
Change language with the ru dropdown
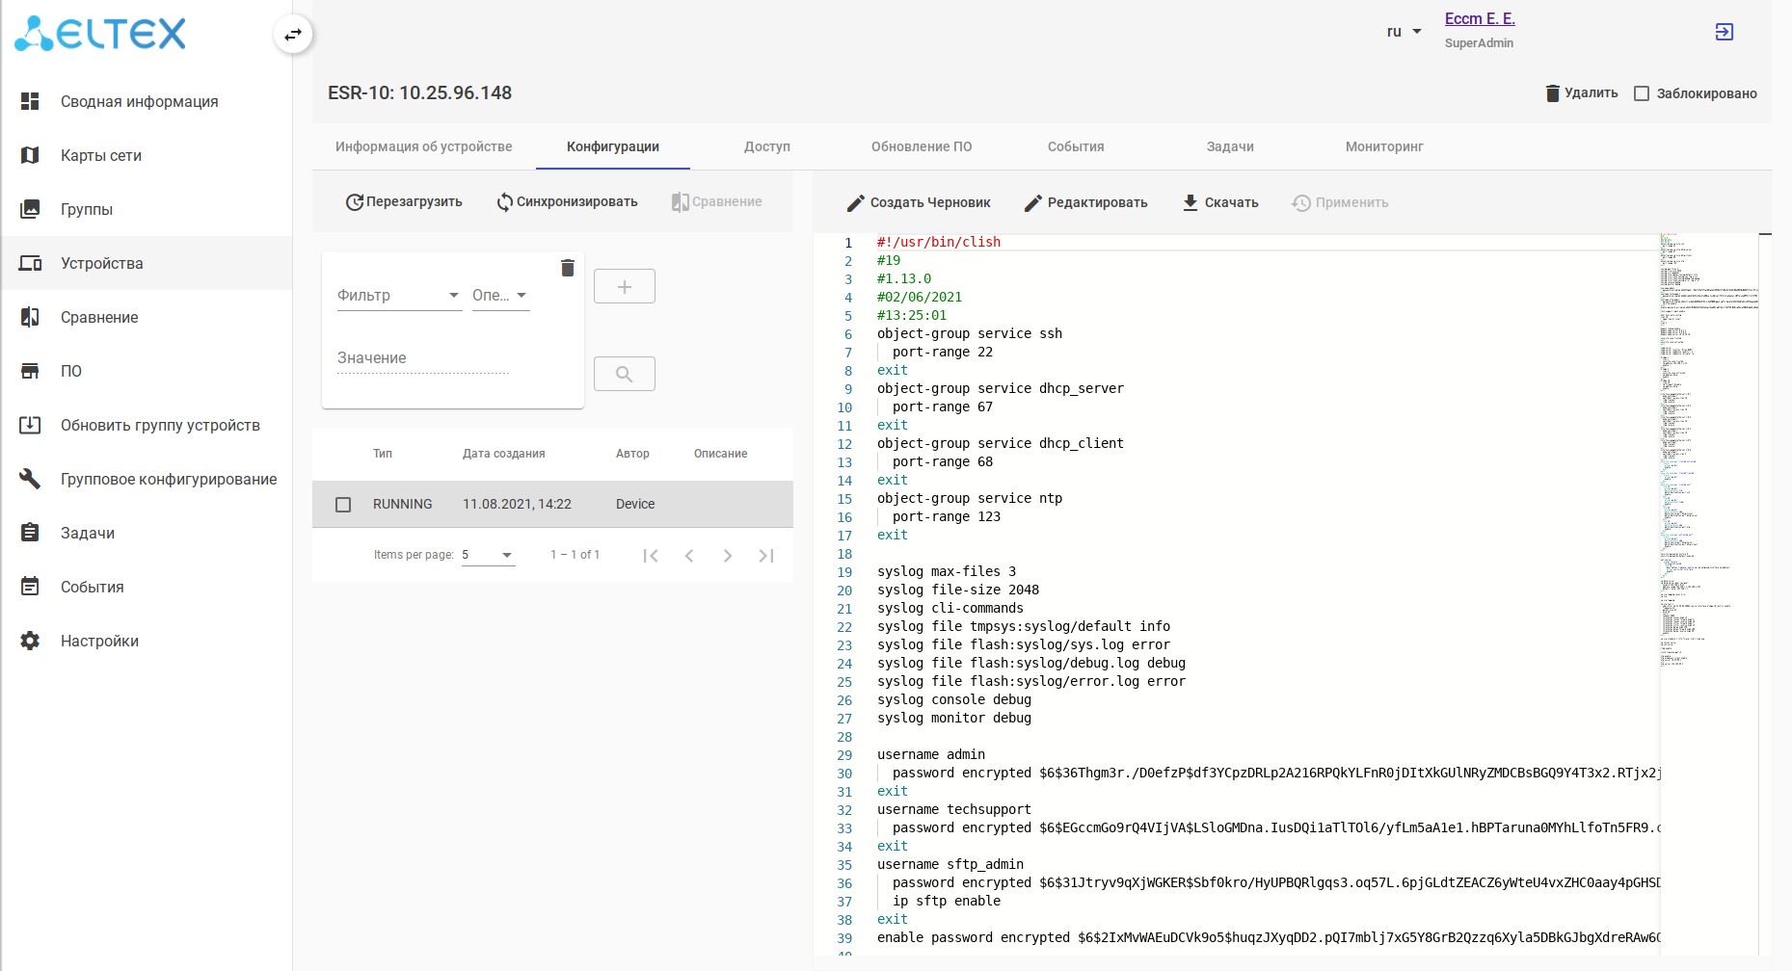point(1404,32)
